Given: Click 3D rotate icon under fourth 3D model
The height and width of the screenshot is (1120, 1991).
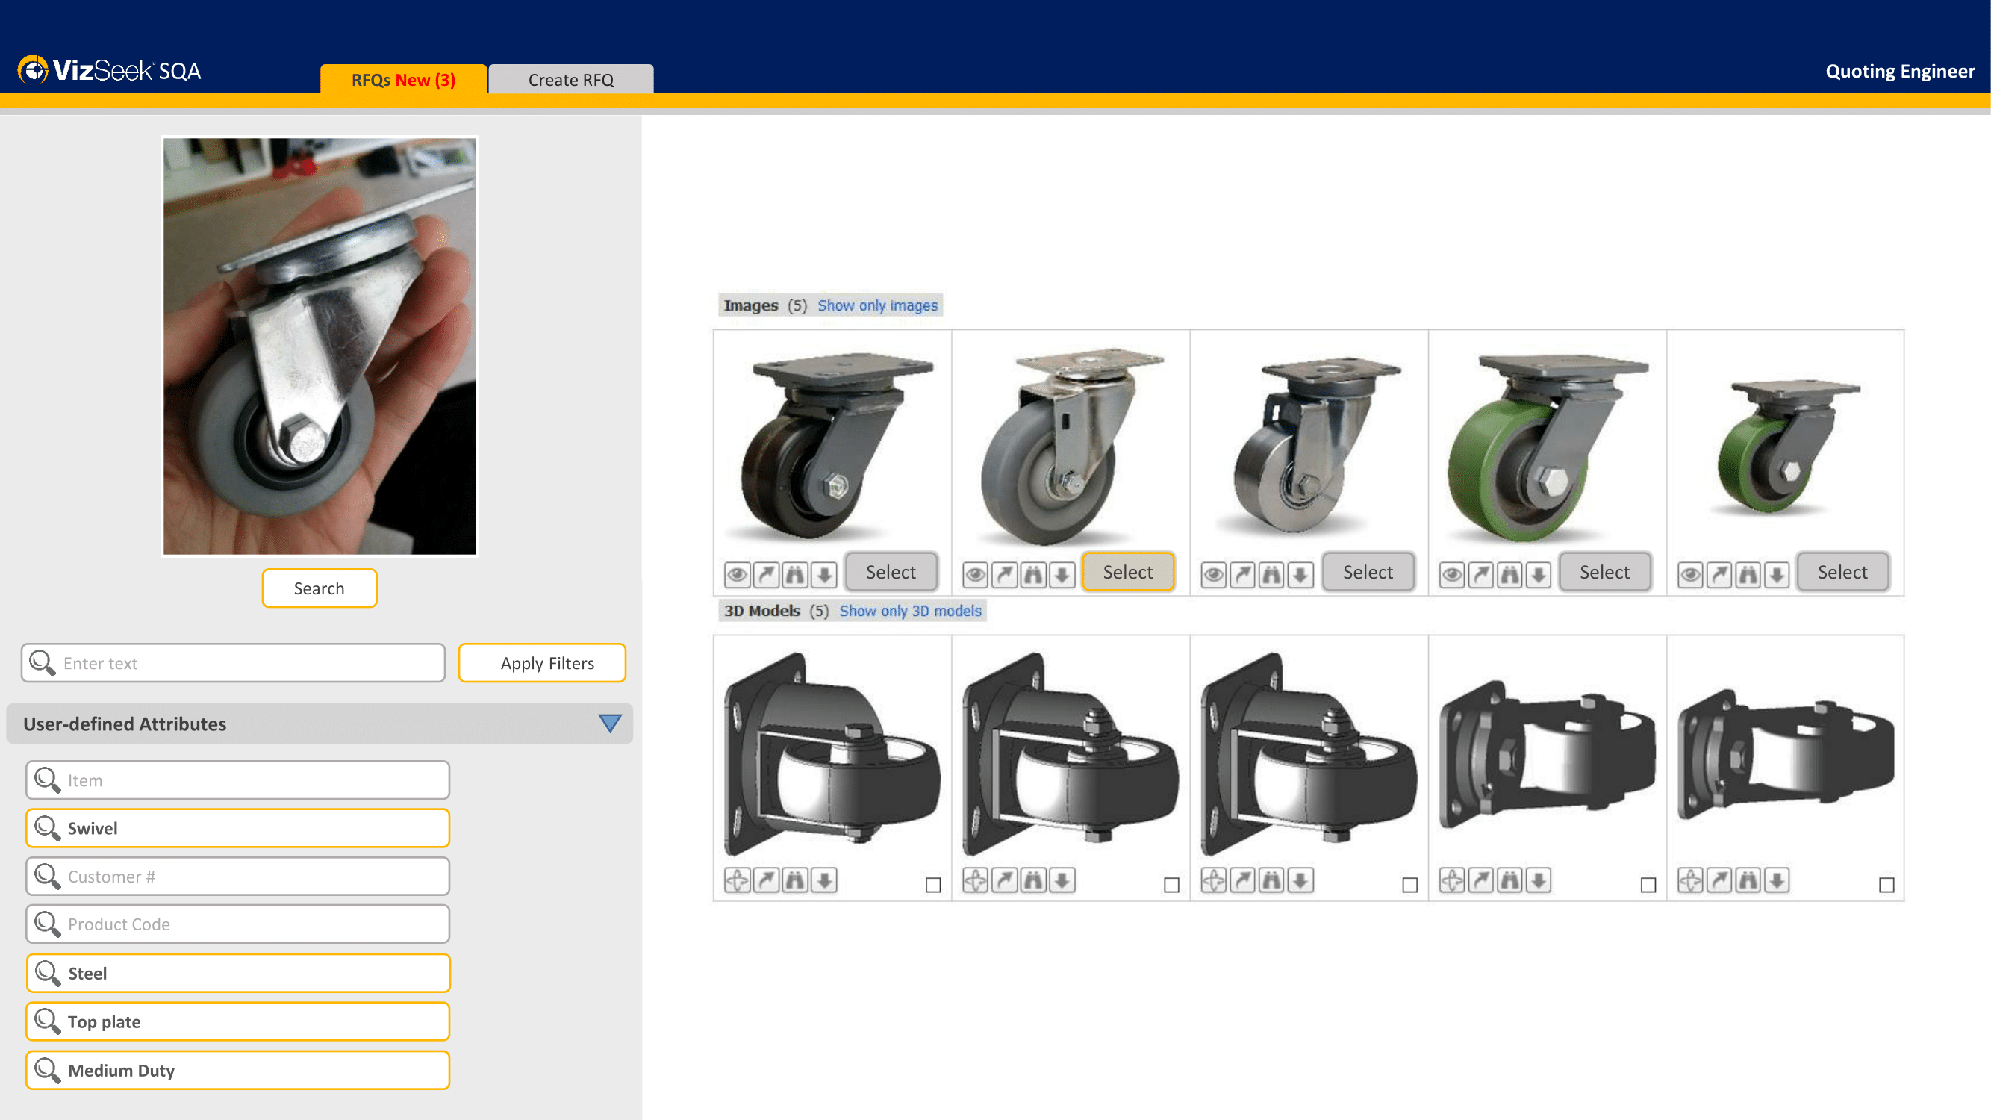Looking at the screenshot, I should [x=1452, y=880].
